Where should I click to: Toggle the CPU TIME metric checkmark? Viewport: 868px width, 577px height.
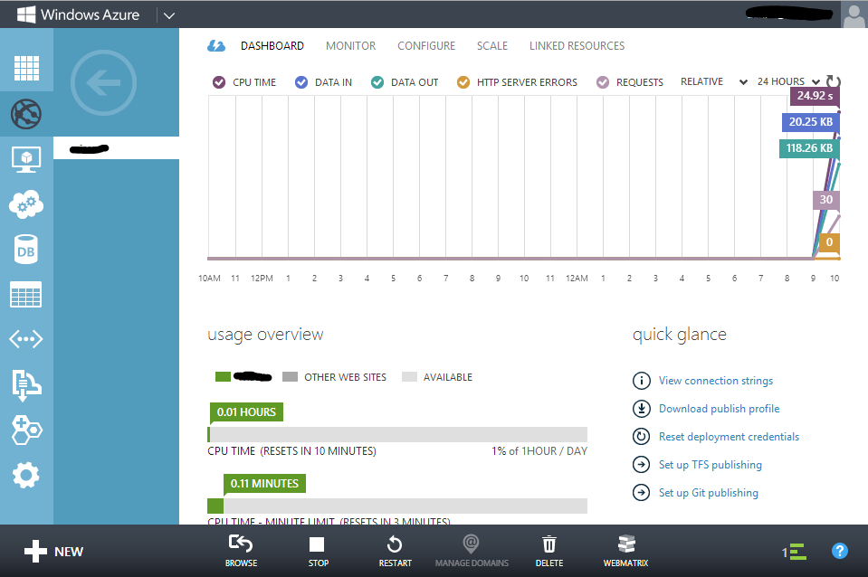coord(219,82)
